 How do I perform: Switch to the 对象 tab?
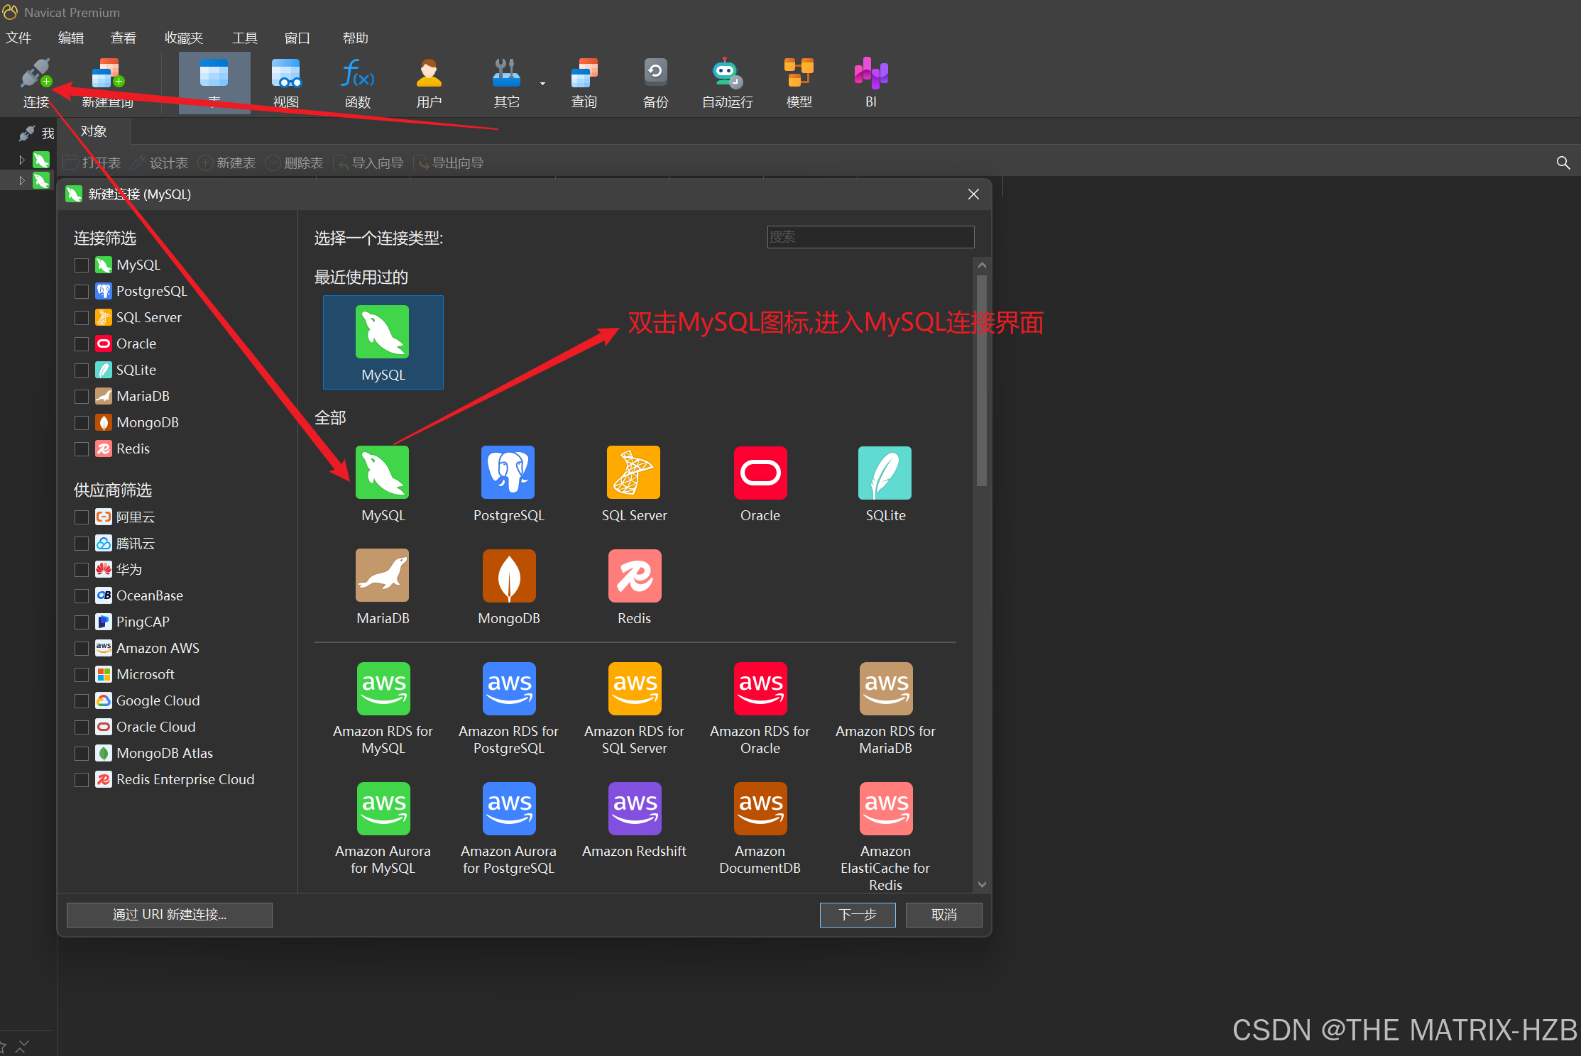point(94,132)
